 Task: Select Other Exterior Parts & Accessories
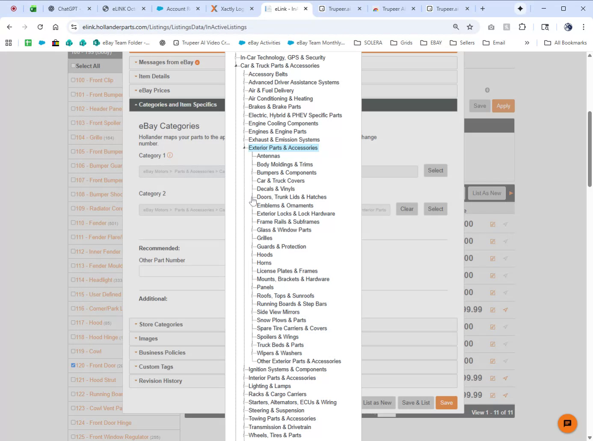click(299, 361)
